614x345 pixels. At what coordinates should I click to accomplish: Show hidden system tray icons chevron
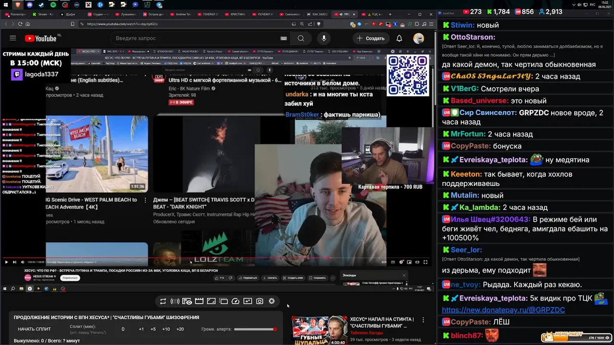click(x=573, y=4)
